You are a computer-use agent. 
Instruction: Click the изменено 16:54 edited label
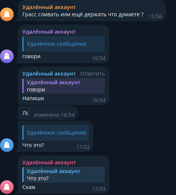[54, 115]
